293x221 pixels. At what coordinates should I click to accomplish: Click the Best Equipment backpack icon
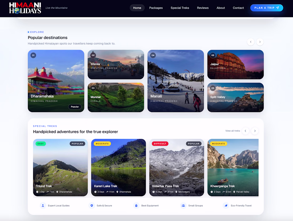pyautogui.click(x=136, y=206)
